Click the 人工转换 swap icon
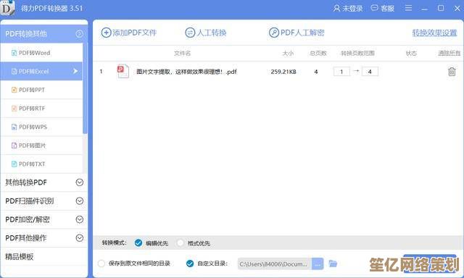Screen dimensions: 464x278 pos(190,33)
